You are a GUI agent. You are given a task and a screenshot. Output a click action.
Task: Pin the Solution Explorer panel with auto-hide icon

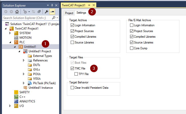coord(52,5)
